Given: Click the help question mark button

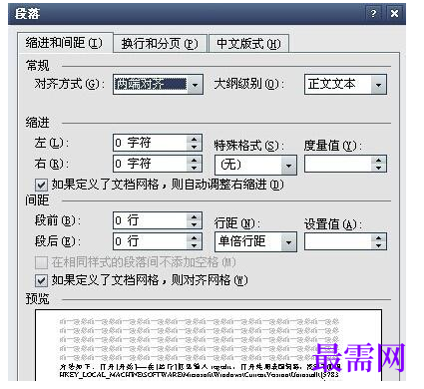Looking at the screenshot, I should pyautogui.click(x=373, y=14).
